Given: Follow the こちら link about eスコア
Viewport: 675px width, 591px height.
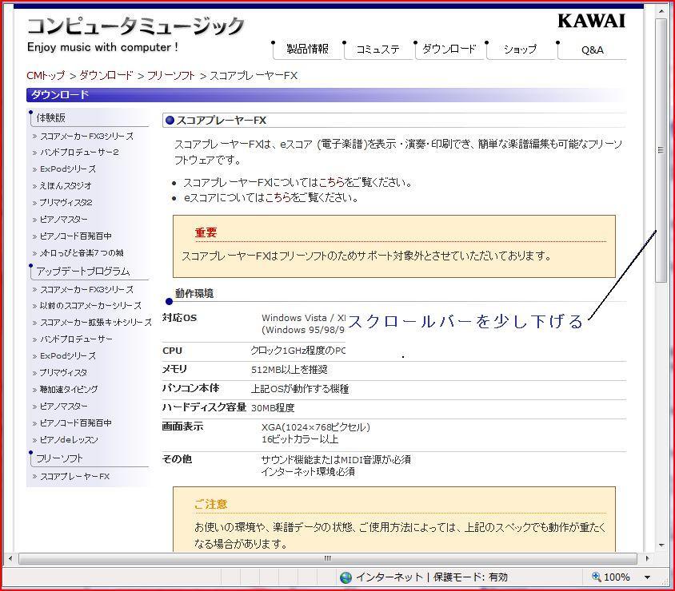Looking at the screenshot, I should [x=278, y=197].
